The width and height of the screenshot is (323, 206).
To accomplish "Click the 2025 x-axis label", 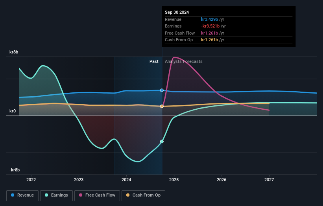I will [174, 180].
